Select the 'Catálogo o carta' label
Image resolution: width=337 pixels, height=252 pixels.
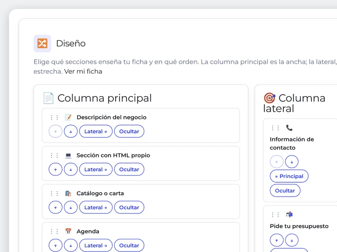pyautogui.click(x=100, y=194)
